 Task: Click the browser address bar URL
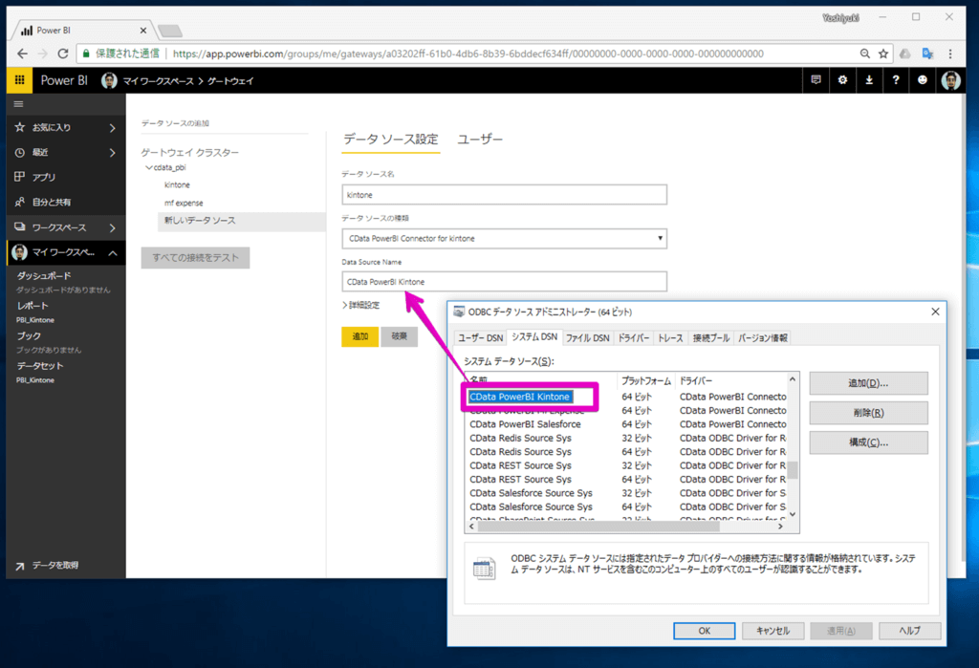pyautogui.click(x=468, y=54)
